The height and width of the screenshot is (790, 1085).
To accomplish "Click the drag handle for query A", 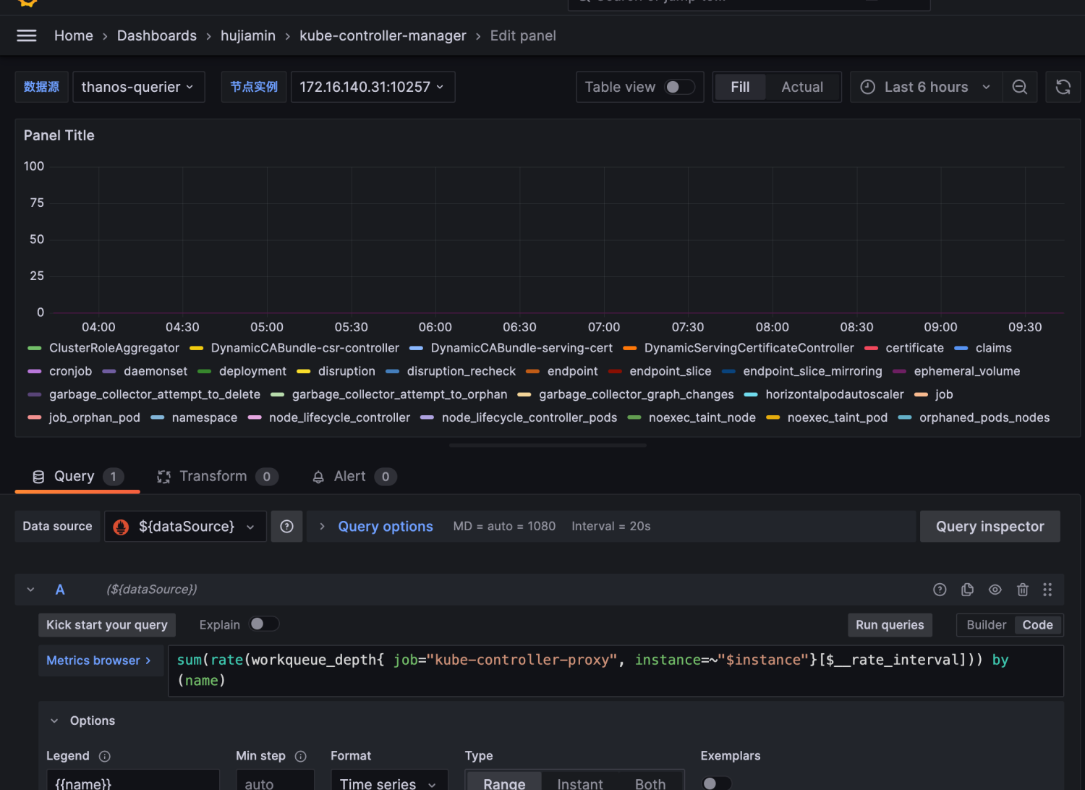I will point(1047,590).
